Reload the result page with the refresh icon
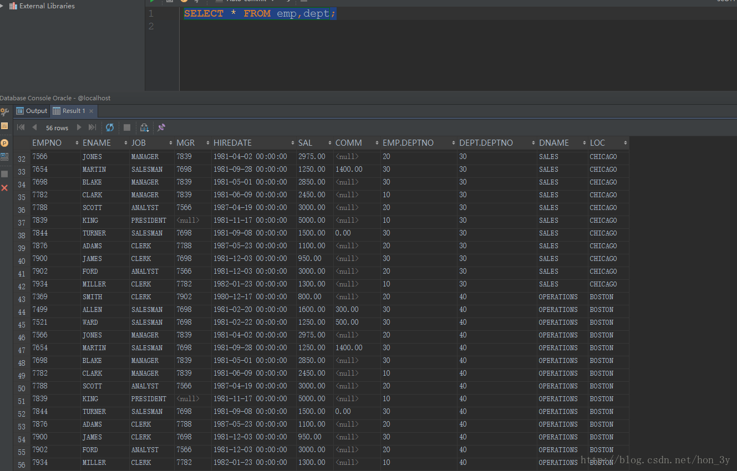 (x=110, y=127)
